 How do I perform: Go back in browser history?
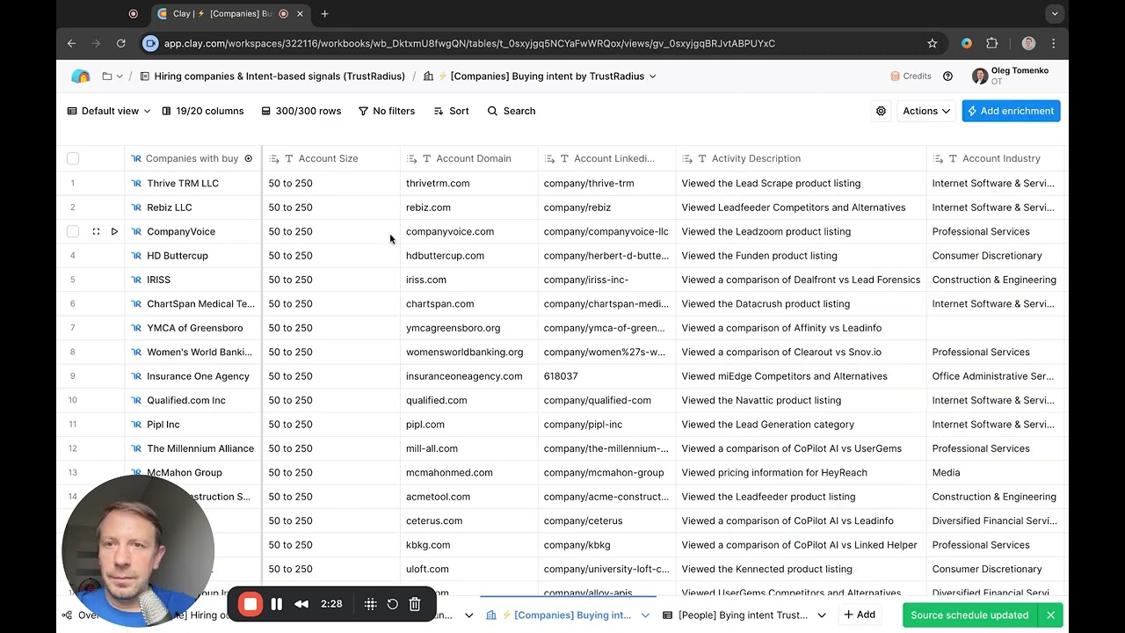point(71,43)
